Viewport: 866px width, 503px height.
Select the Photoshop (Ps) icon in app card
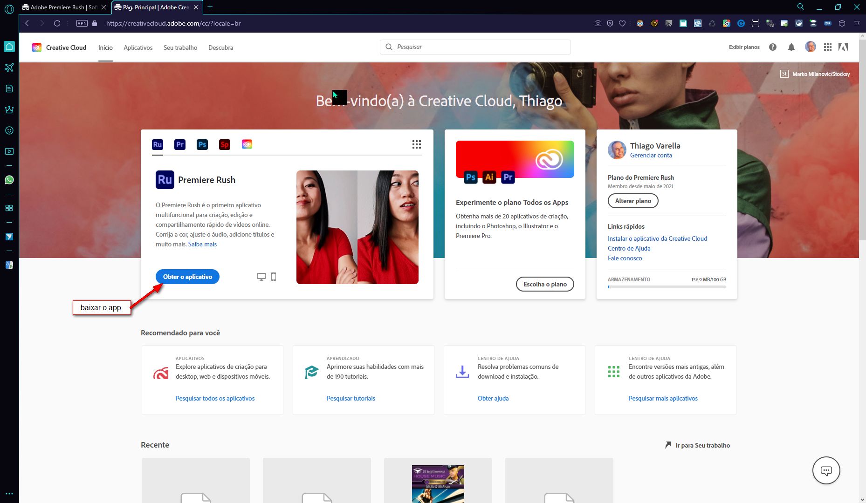point(202,144)
